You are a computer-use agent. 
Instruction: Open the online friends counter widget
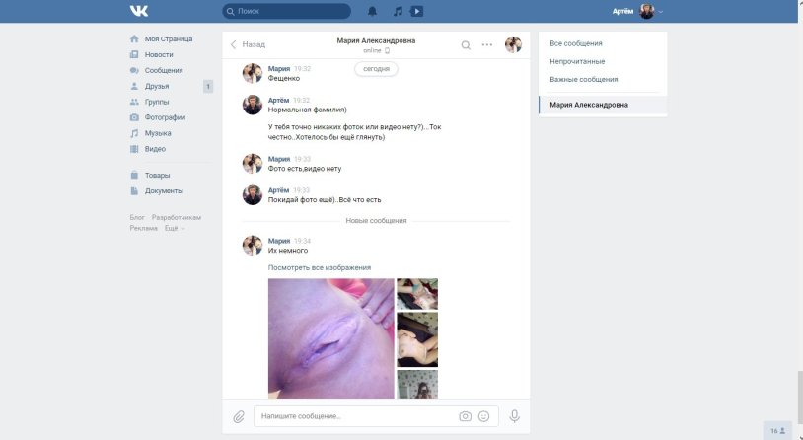(778, 430)
